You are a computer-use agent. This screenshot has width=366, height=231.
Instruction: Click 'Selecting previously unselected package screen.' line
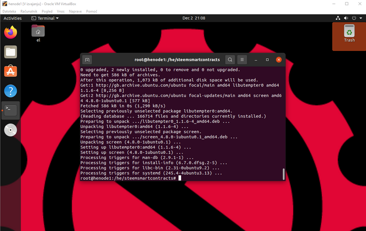pyautogui.click(x=141, y=132)
